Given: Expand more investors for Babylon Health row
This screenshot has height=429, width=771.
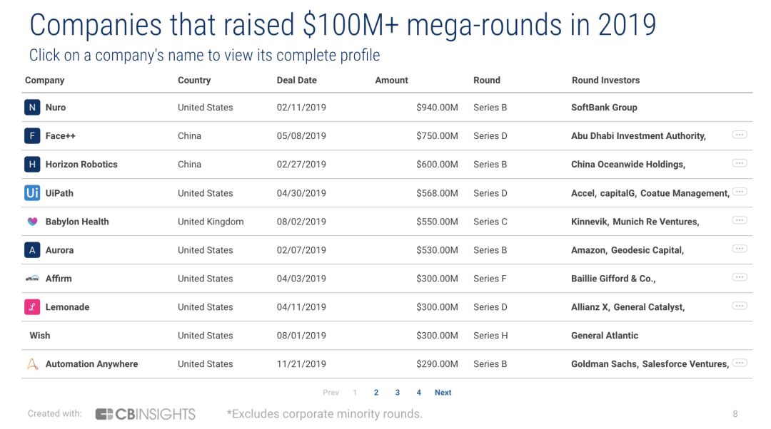Looking at the screenshot, I should [x=740, y=220].
